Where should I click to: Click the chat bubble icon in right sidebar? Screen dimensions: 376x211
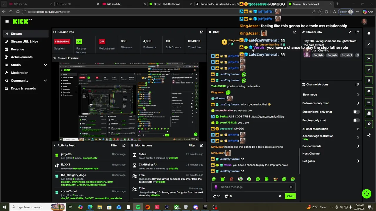[369, 91]
